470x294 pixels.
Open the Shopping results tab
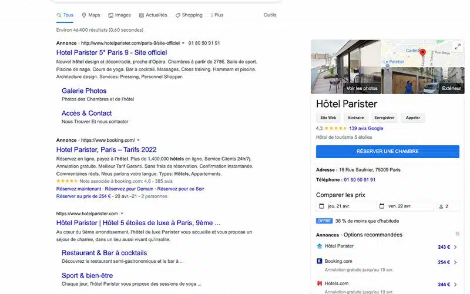pyautogui.click(x=188, y=15)
